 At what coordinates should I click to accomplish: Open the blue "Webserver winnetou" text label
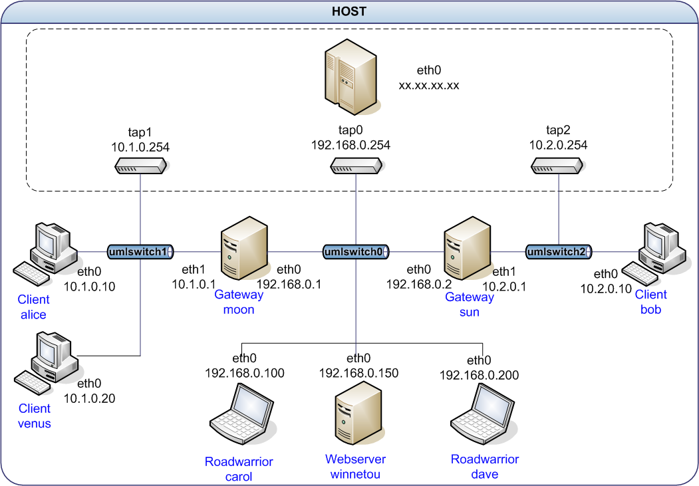point(355,466)
